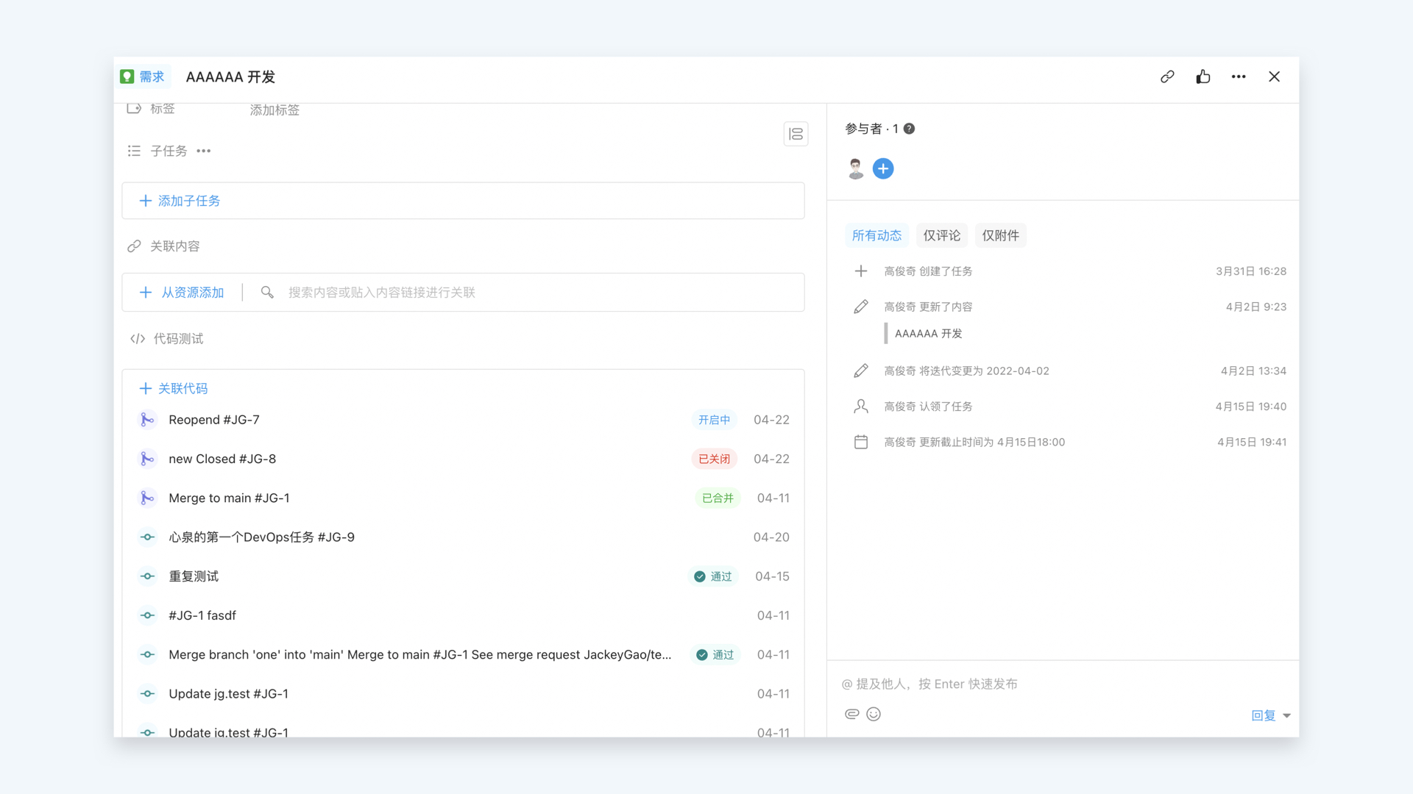Click the attachment paperclip icon in comment box
The height and width of the screenshot is (794, 1413).
(x=851, y=714)
